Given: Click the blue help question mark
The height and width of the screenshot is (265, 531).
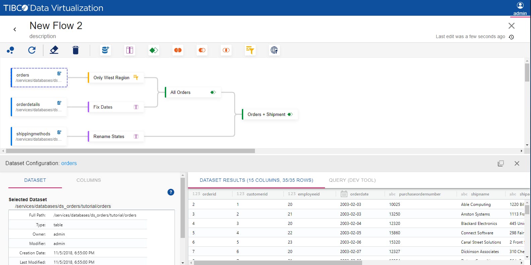Looking at the screenshot, I should coord(171,192).
